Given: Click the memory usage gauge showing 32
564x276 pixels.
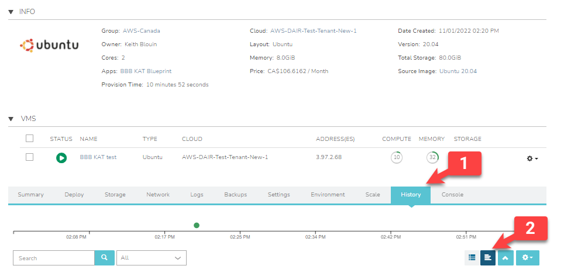Looking at the screenshot, I should click(x=432, y=157).
